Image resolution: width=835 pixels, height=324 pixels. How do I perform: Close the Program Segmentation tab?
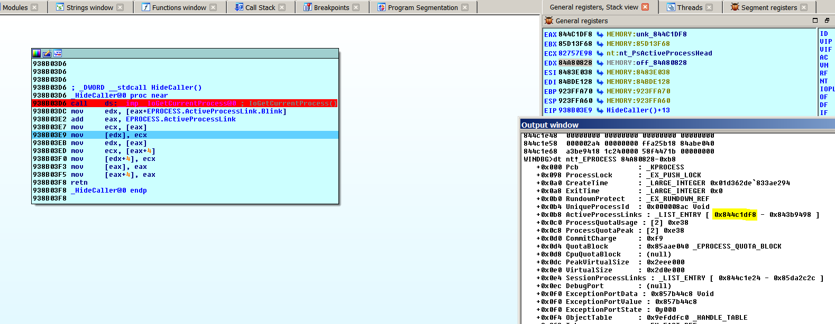[465, 7]
